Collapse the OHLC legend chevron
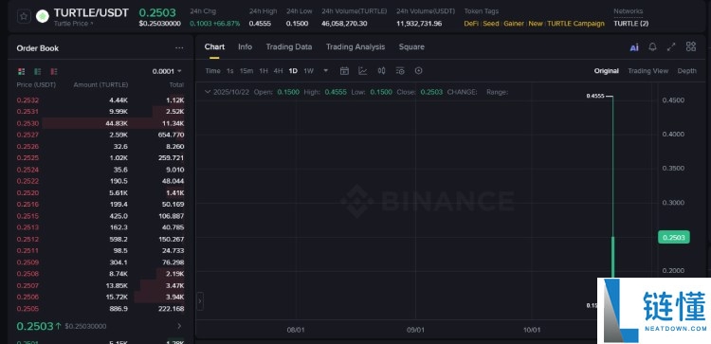711x344 pixels. [208, 92]
